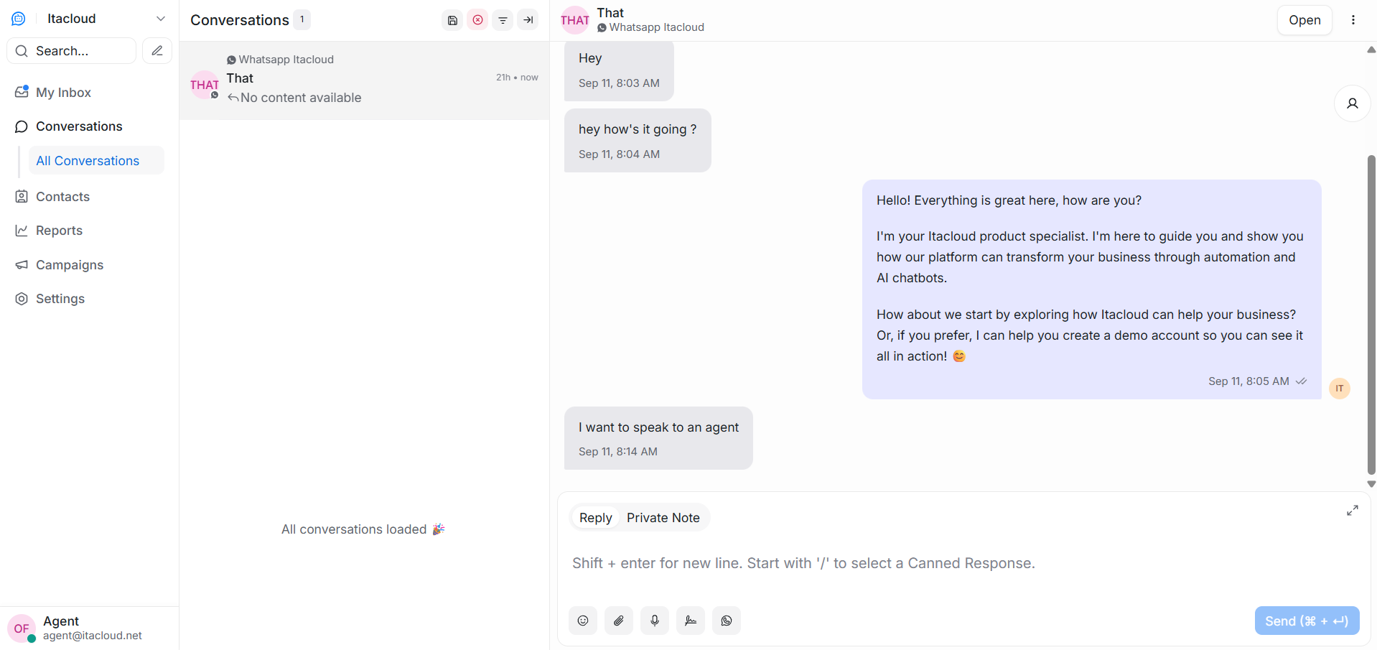Switch to the Private Note tab

tap(663, 518)
